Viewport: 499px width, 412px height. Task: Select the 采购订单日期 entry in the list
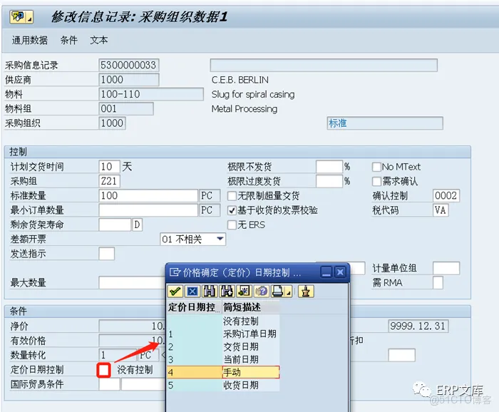249,334
